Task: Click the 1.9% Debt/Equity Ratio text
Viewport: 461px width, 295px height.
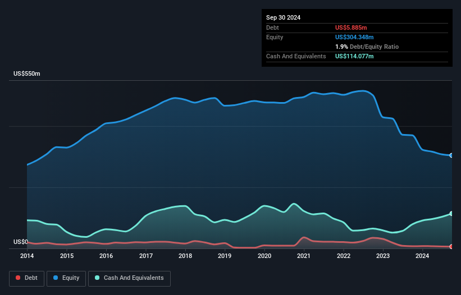Action: pyautogui.click(x=367, y=47)
